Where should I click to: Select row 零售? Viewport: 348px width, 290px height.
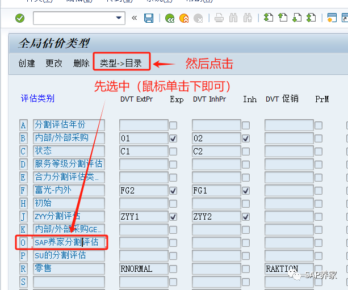tap(69, 268)
